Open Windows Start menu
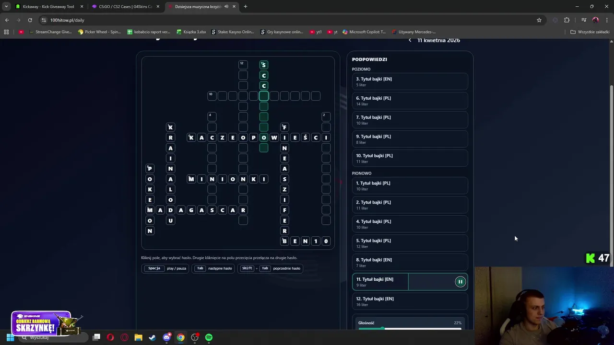 (10, 337)
